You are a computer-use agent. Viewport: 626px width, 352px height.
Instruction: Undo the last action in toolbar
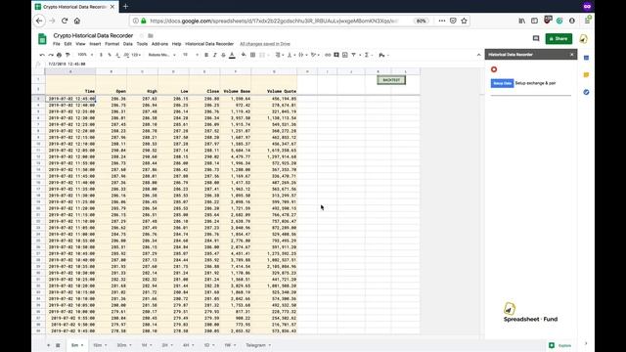42,55
